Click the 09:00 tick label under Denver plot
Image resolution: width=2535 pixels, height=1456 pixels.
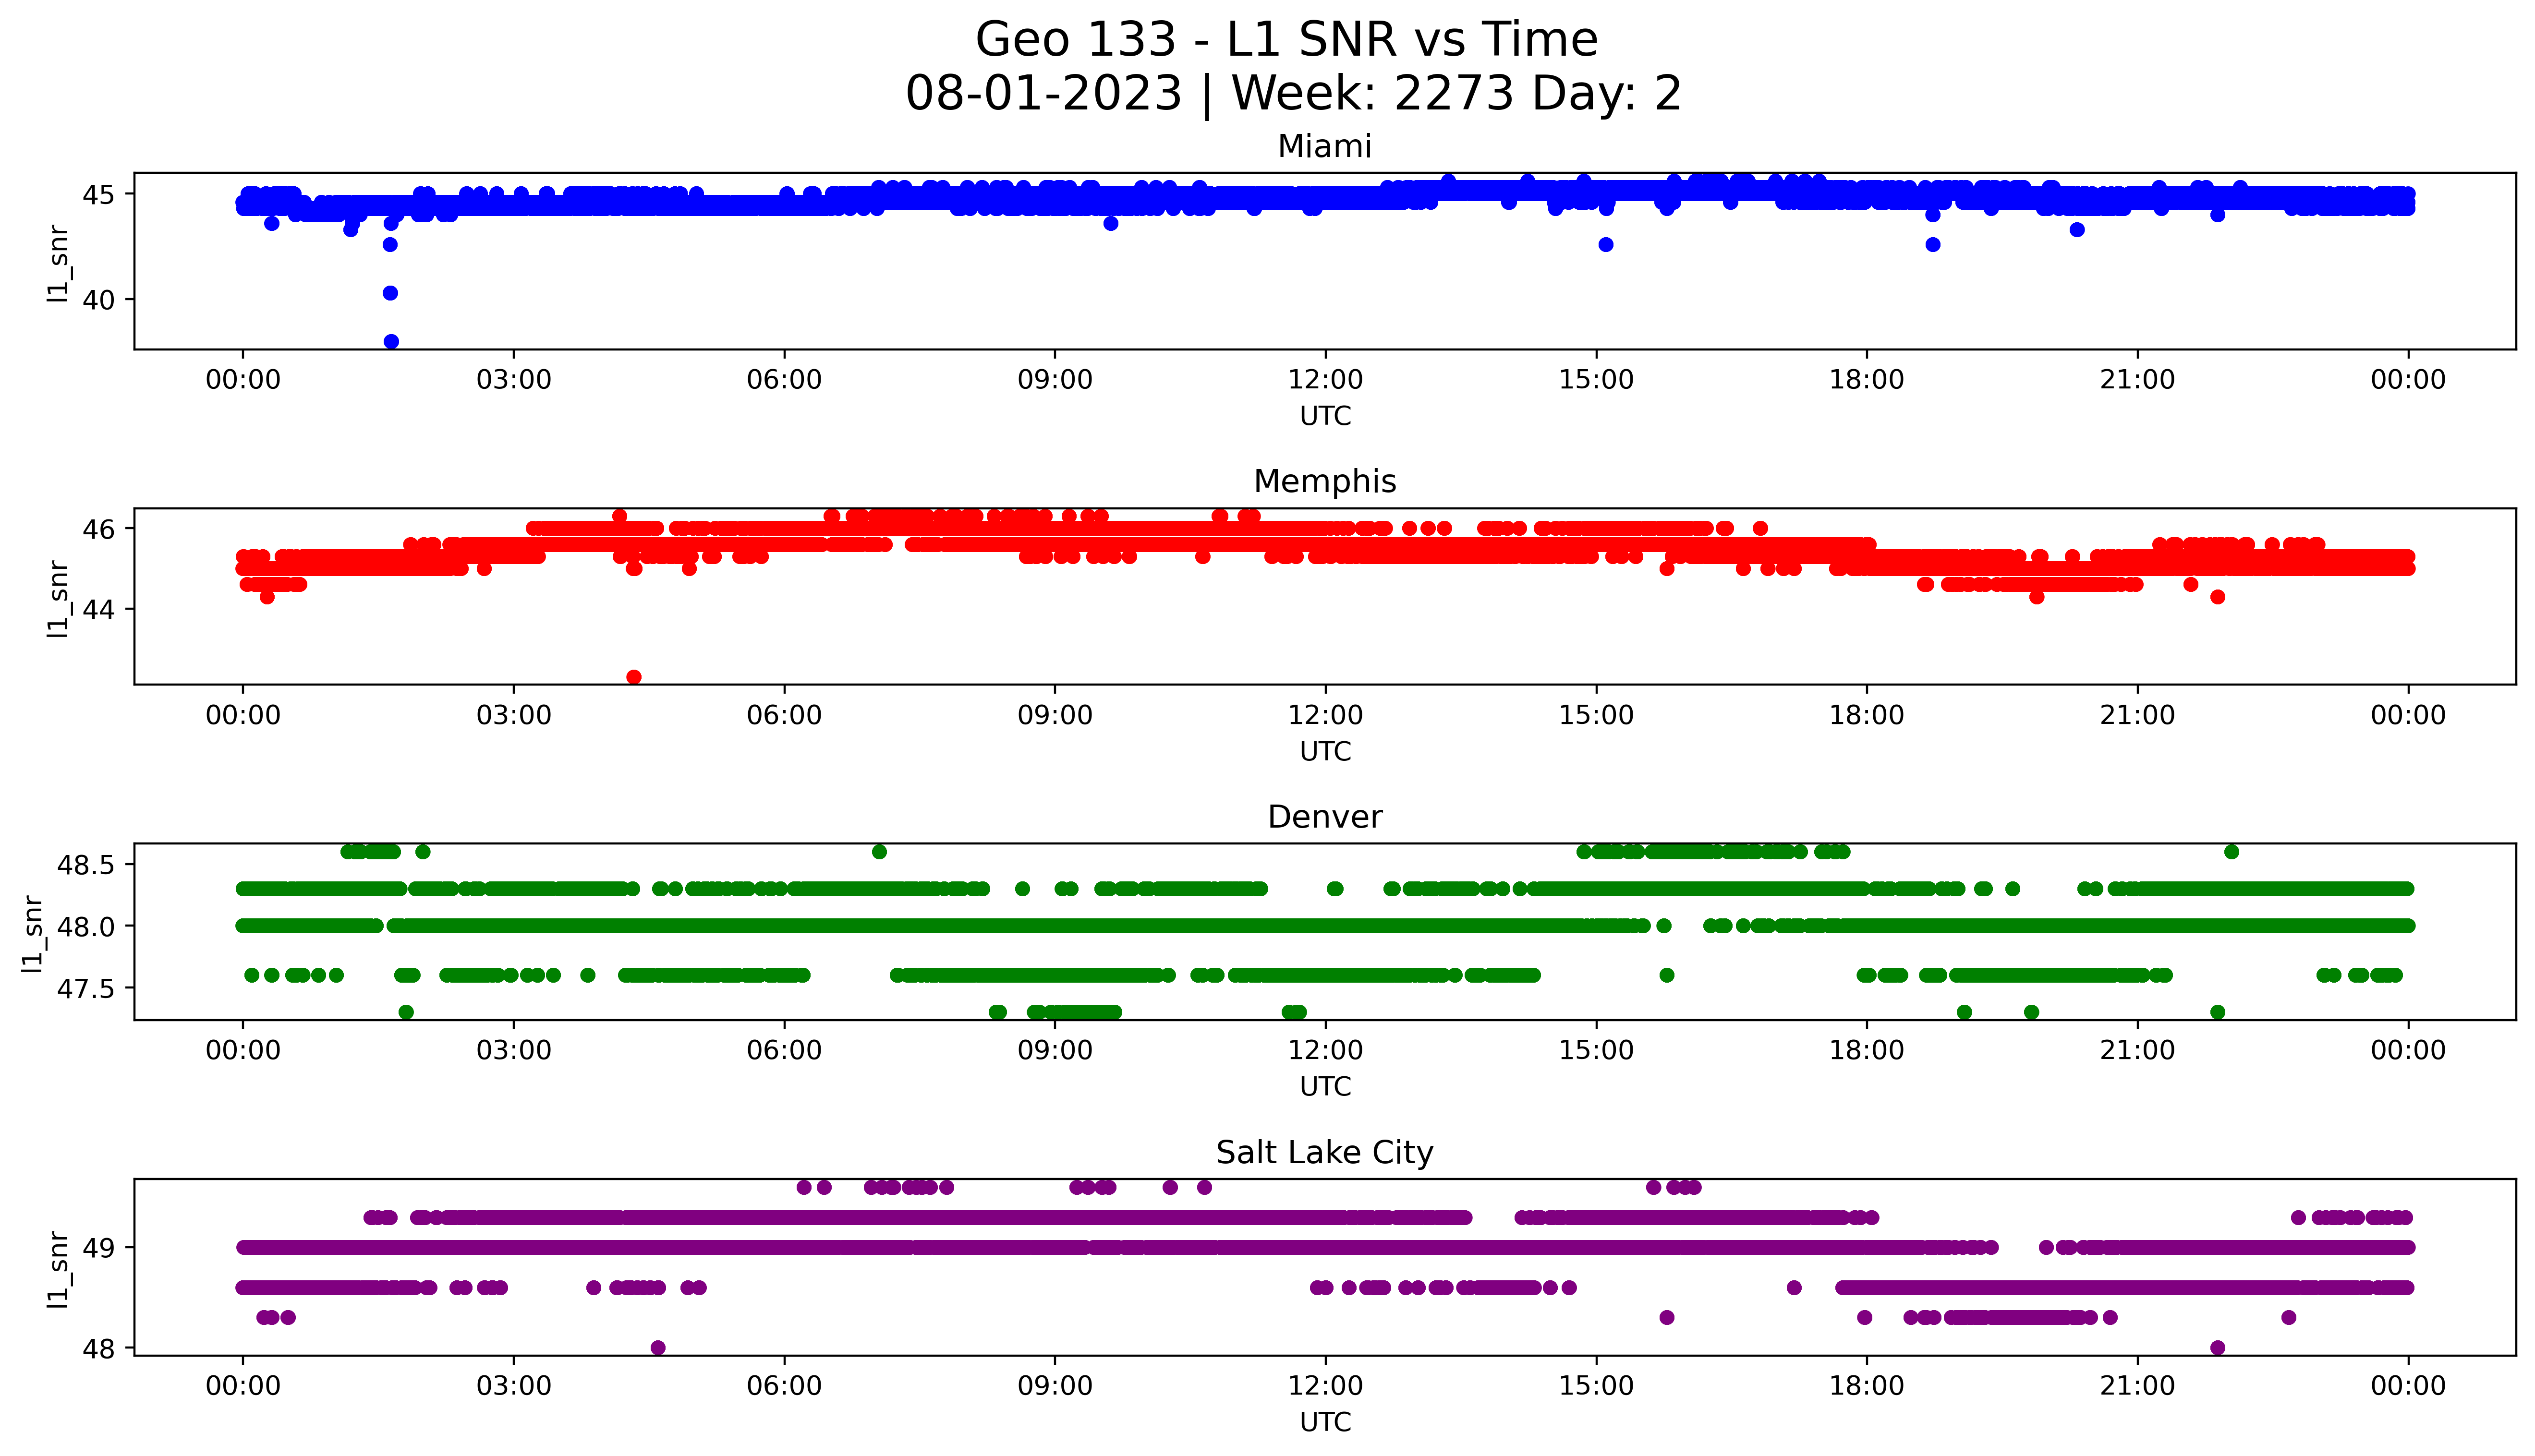[1055, 1051]
